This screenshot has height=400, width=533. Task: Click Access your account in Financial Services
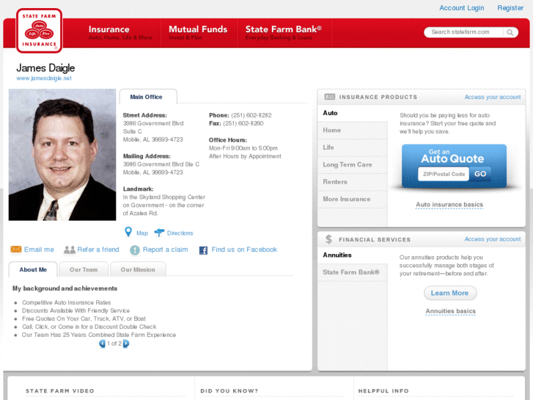pyautogui.click(x=493, y=239)
